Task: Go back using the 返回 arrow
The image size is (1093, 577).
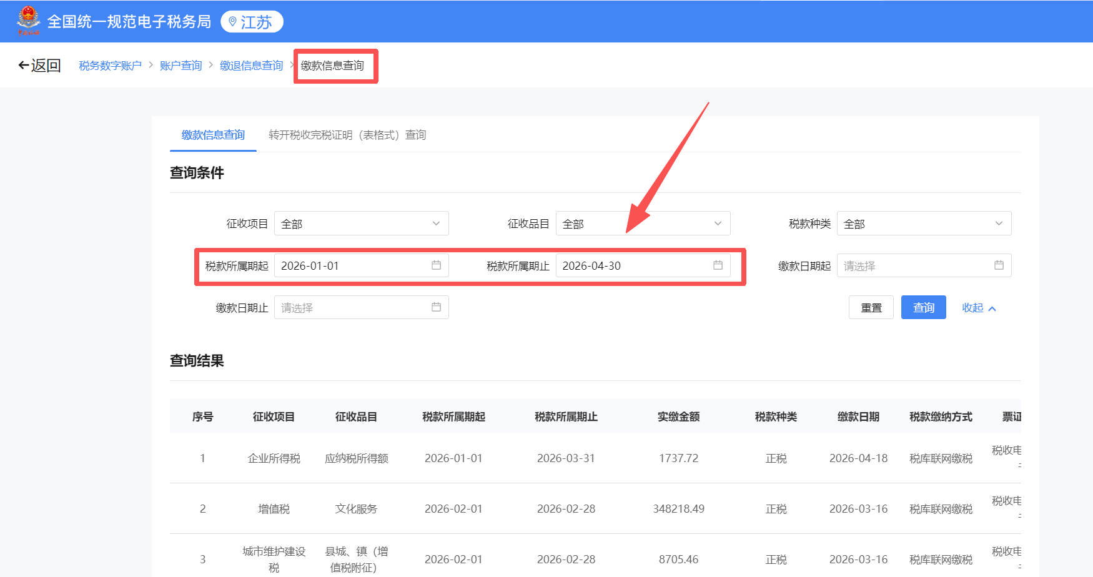Action: 39,66
